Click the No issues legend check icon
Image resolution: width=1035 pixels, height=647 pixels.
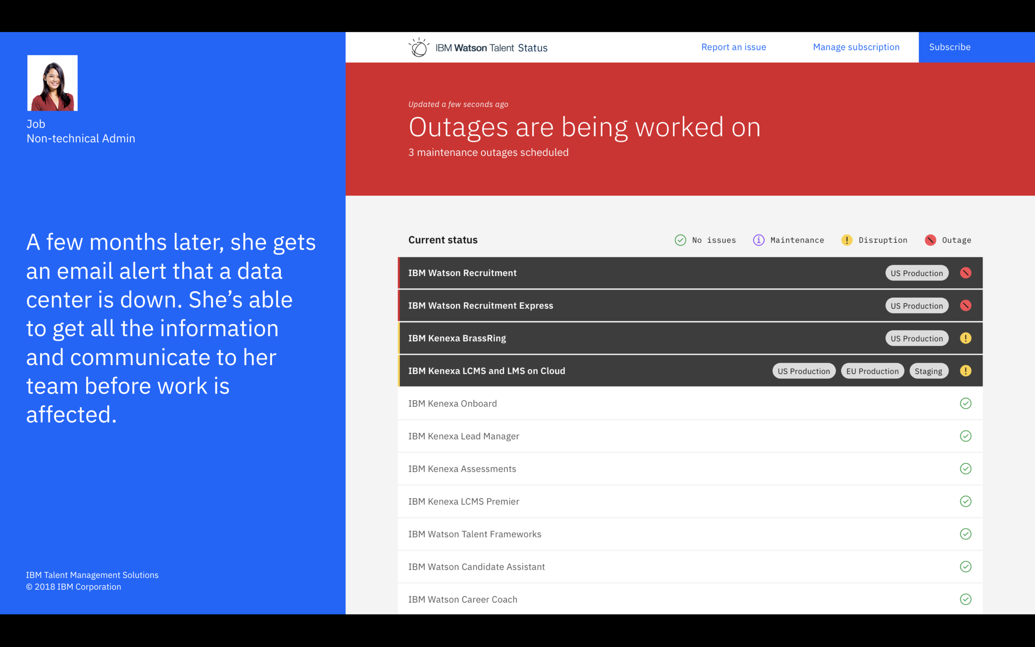coord(680,240)
